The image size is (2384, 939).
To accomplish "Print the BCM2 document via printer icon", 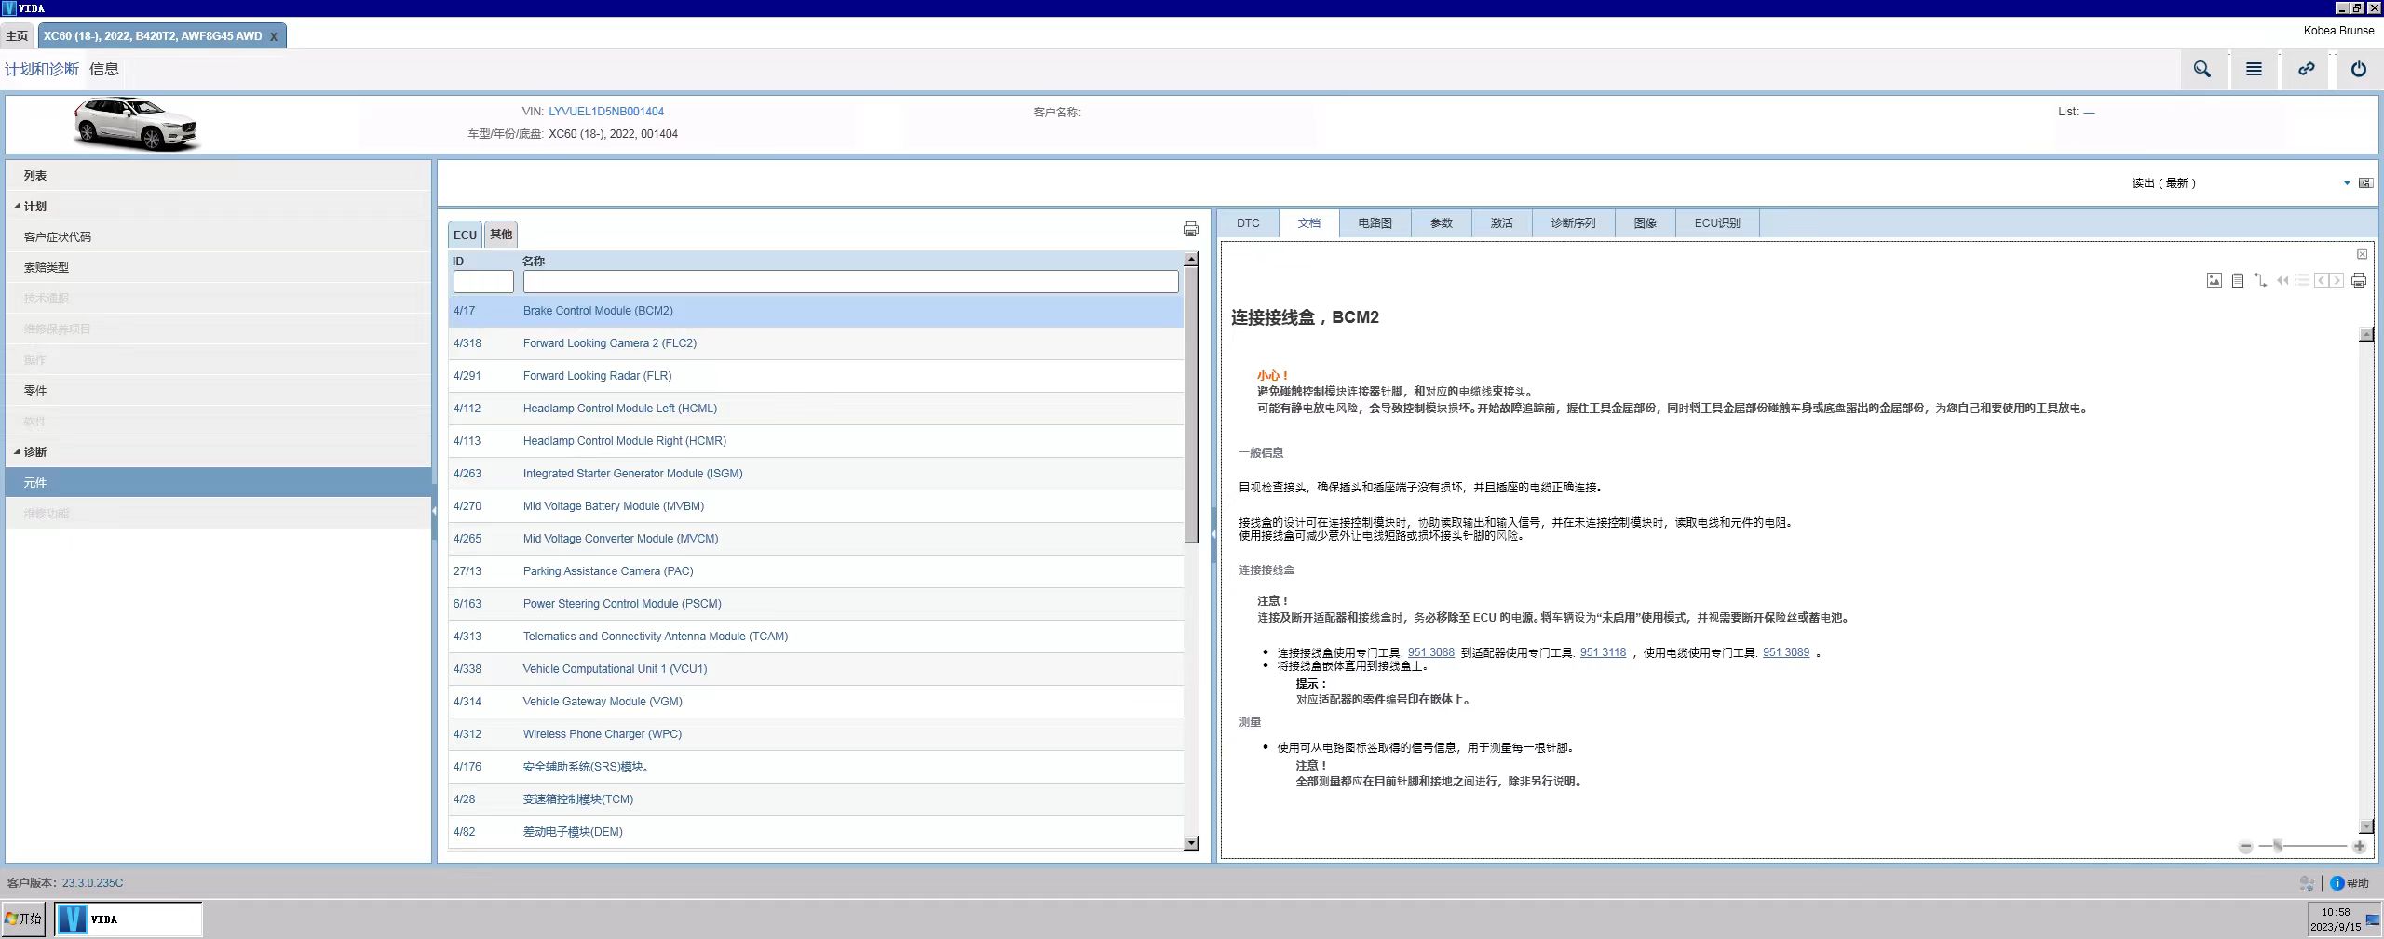I will (x=2358, y=280).
